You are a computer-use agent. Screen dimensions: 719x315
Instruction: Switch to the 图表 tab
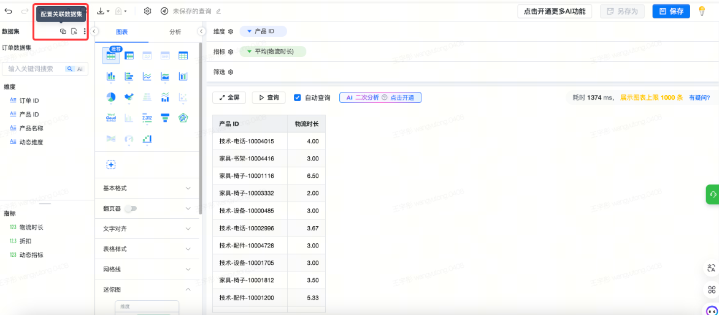122,32
